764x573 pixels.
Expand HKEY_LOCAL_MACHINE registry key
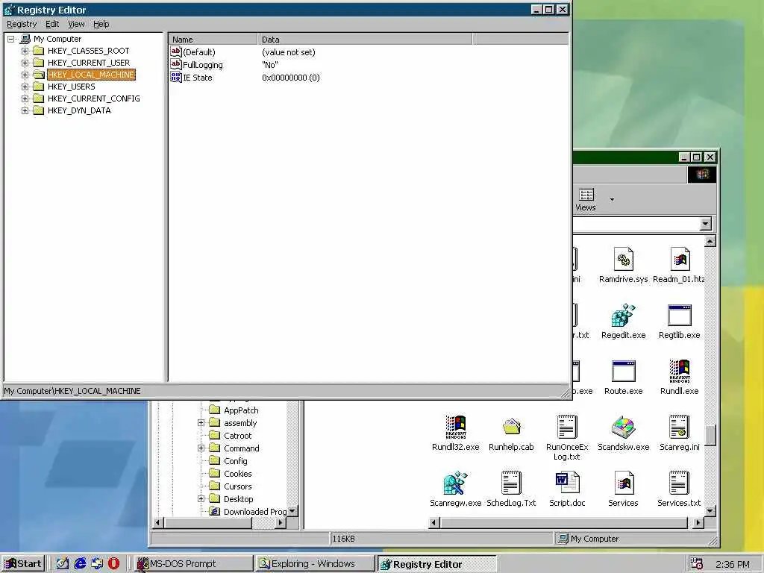pyautogui.click(x=25, y=75)
